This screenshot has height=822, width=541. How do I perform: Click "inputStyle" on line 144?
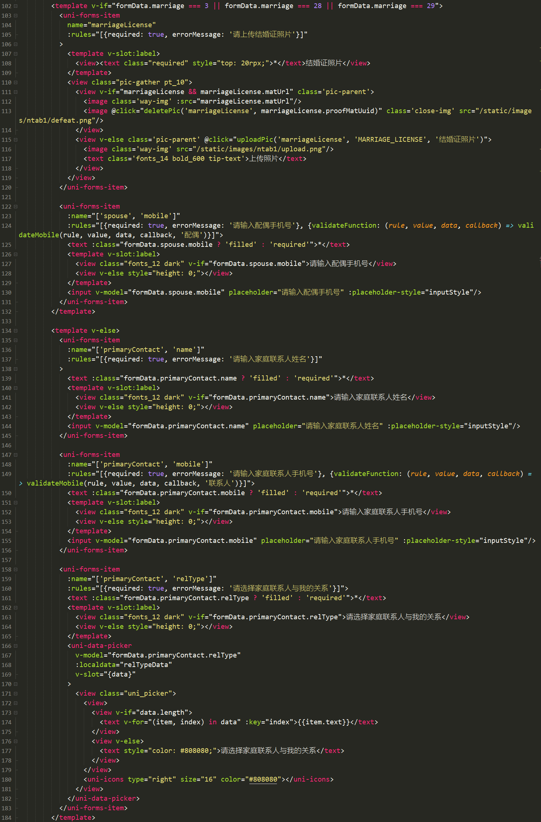pyautogui.click(x=488, y=426)
